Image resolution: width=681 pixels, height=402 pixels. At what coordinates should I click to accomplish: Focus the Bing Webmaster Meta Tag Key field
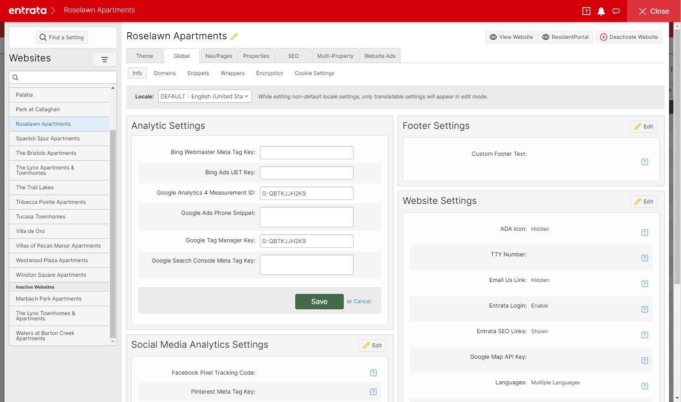point(307,153)
